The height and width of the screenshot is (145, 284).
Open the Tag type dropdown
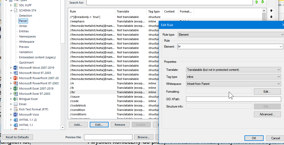pos(233,77)
